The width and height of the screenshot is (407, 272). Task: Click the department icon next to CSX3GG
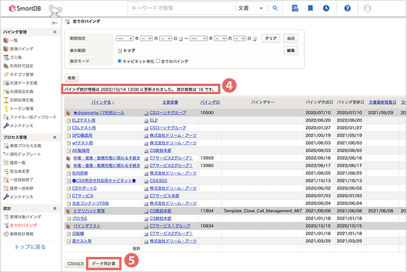pyautogui.click(x=147, y=181)
